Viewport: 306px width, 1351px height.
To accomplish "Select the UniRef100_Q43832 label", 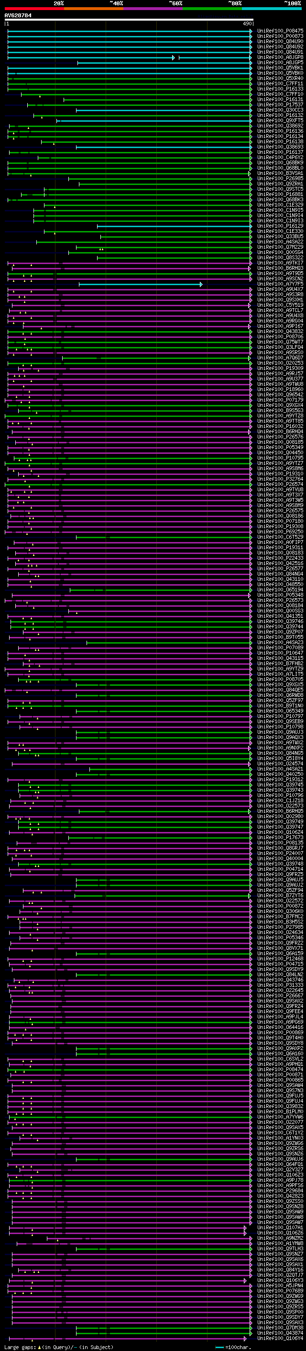I will click(280, 332).
